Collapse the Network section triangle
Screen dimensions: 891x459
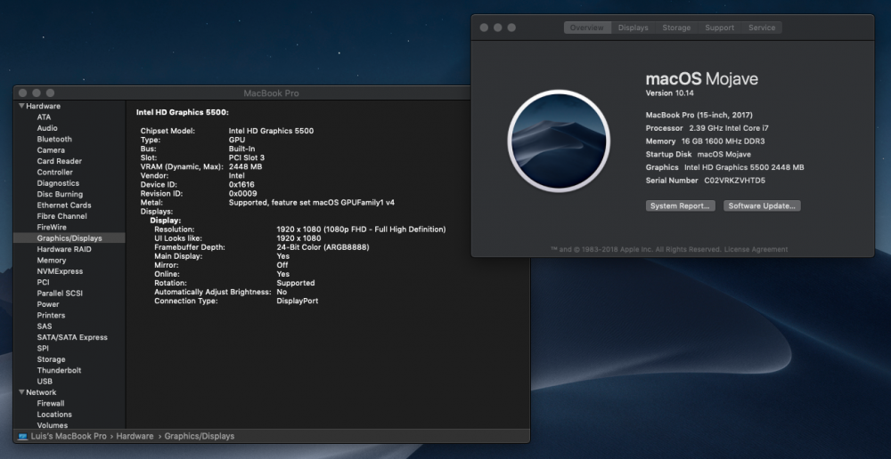(21, 392)
